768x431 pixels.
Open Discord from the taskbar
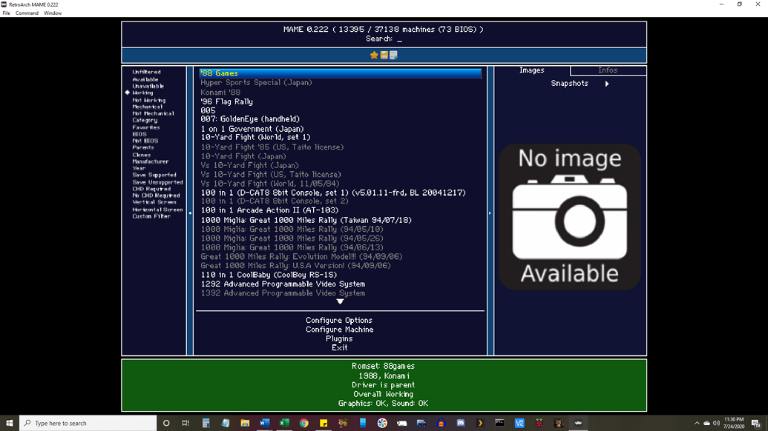tap(460, 423)
